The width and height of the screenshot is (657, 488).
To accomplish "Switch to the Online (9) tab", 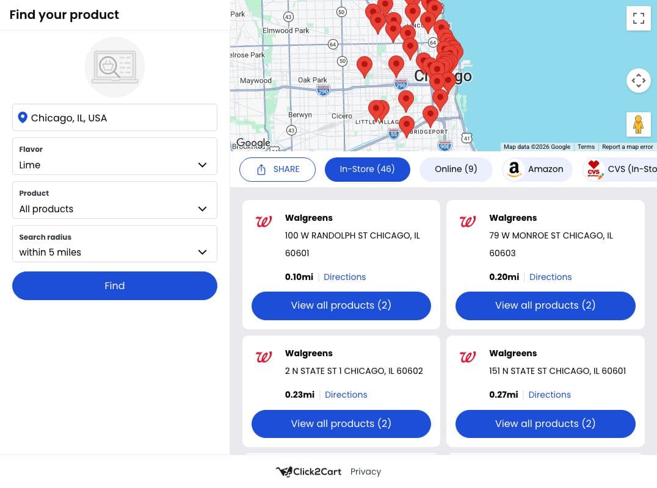I will [456, 170].
